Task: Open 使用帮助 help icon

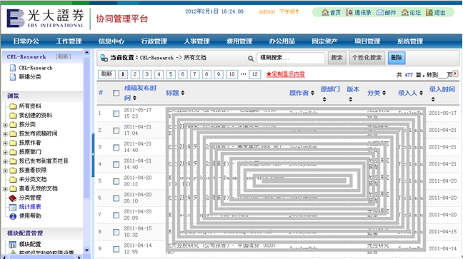Action: pos(13,216)
